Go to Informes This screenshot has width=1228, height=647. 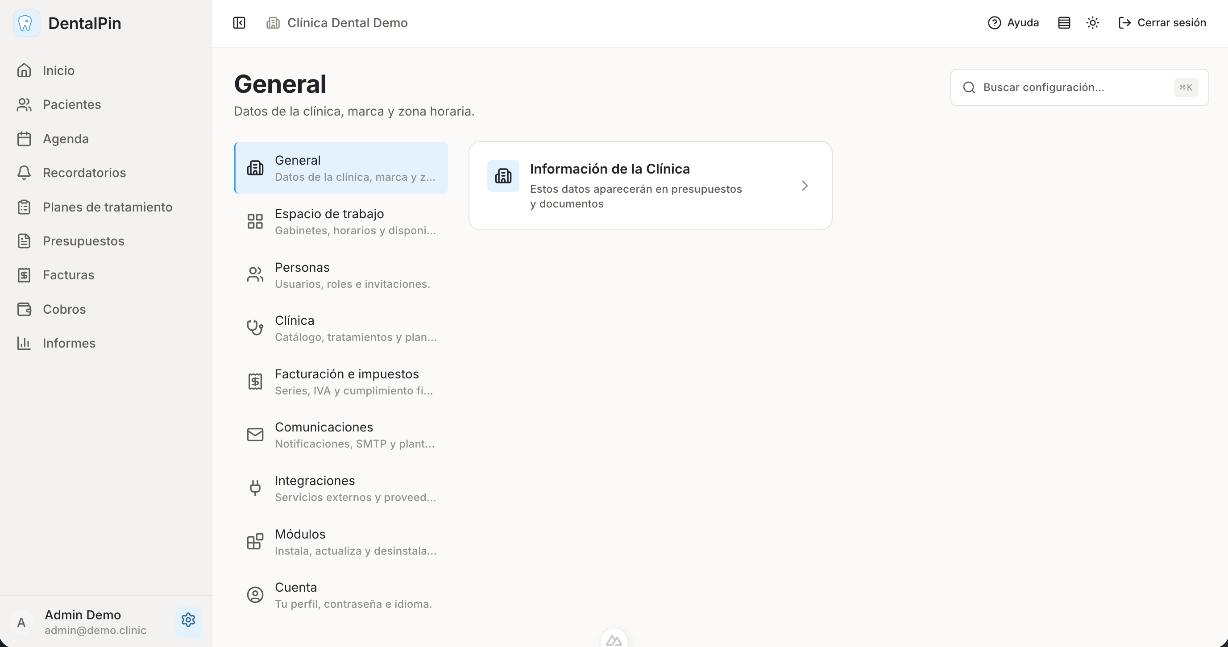(106, 343)
